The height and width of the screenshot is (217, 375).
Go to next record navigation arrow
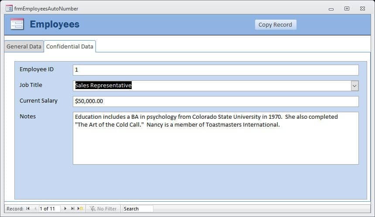click(x=65, y=209)
